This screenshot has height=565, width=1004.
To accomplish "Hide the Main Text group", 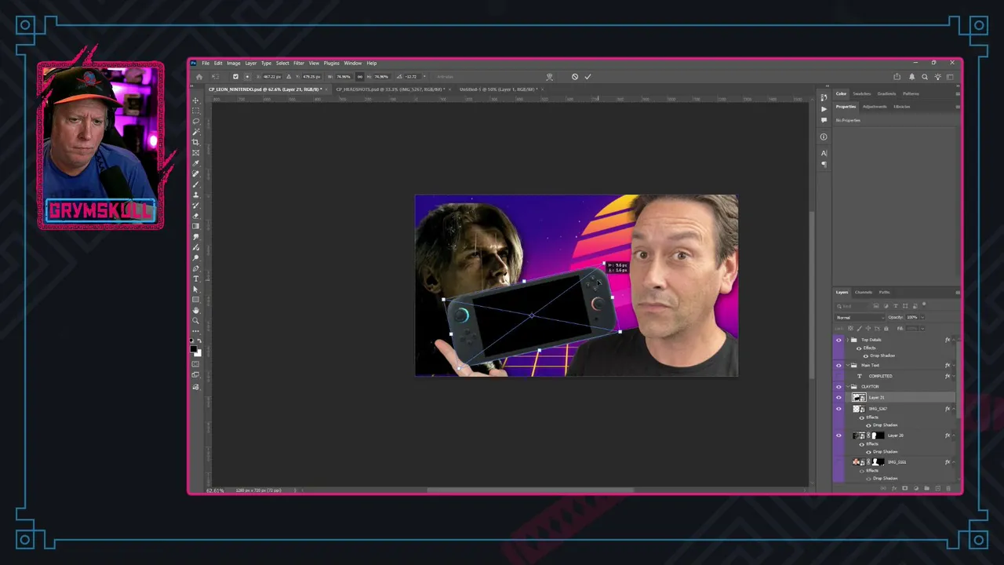I will pyautogui.click(x=839, y=366).
